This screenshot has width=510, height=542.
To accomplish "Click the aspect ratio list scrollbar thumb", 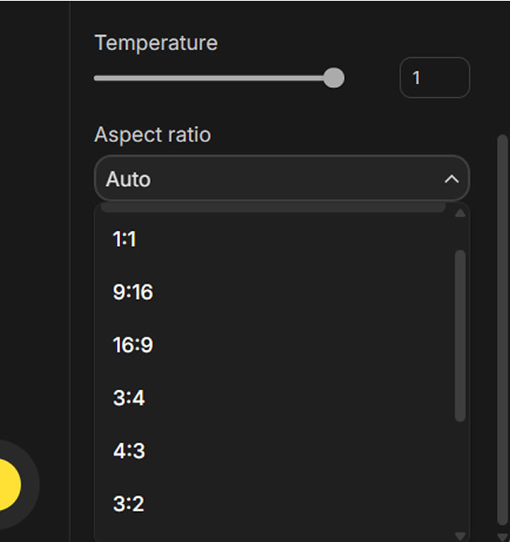I will coord(460,336).
